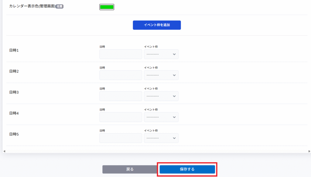
Task: Click the 任意 badge next to calendar color
Action: click(x=60, y=6)
